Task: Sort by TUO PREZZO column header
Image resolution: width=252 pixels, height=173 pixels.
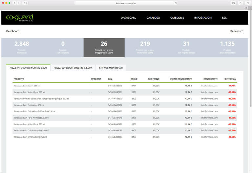Action: coord(154,79)
